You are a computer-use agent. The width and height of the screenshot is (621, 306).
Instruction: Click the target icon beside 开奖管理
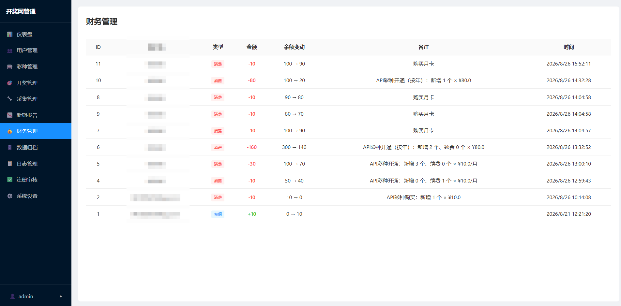click(x=10, y=83)
